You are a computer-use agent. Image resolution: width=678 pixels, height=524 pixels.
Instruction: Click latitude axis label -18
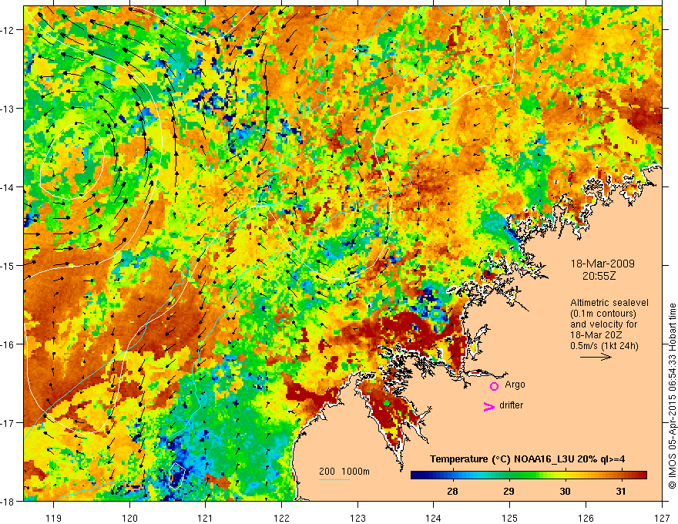8,501
